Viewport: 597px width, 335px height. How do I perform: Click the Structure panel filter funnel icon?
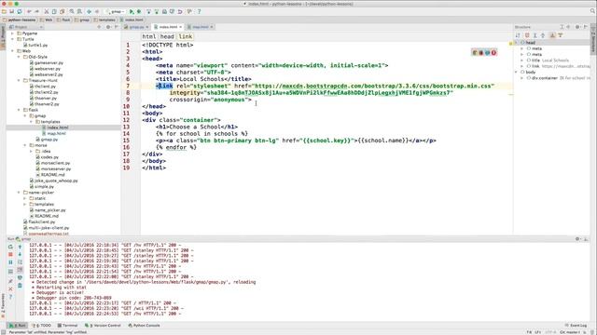[561, 35]
